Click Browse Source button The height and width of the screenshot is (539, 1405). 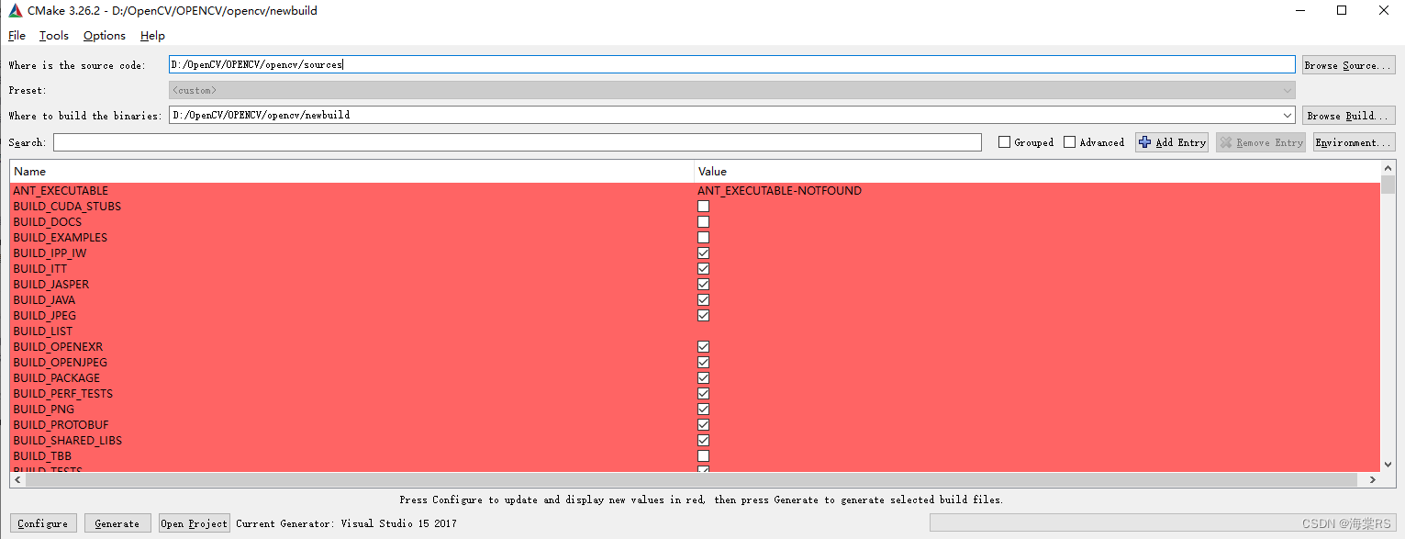(x=1348, y=65)
